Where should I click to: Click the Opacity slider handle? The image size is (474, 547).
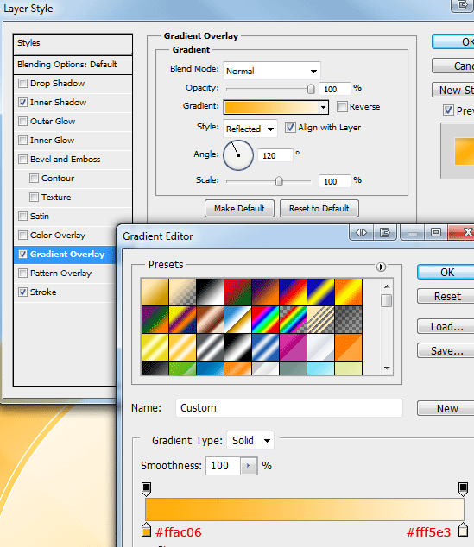pyautogui.click(x=311, y=89)
